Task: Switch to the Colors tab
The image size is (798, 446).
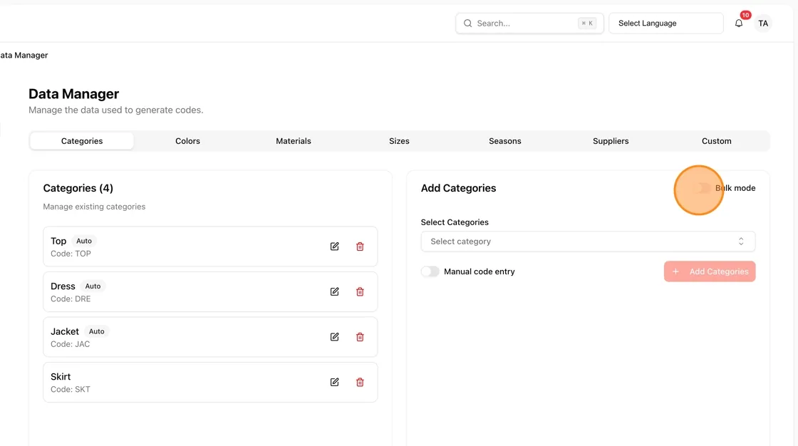Action: click(188, 141)
